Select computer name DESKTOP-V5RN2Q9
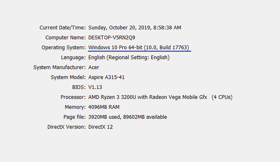Image resolution: width=280 pixels, height=162 pixels. pyautogui.click(x=111, y=38)
